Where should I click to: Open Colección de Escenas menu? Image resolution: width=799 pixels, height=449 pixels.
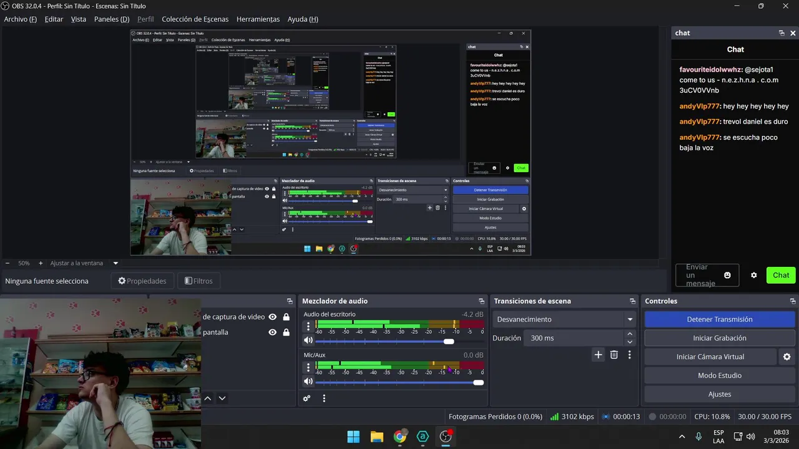click(195, 19)
